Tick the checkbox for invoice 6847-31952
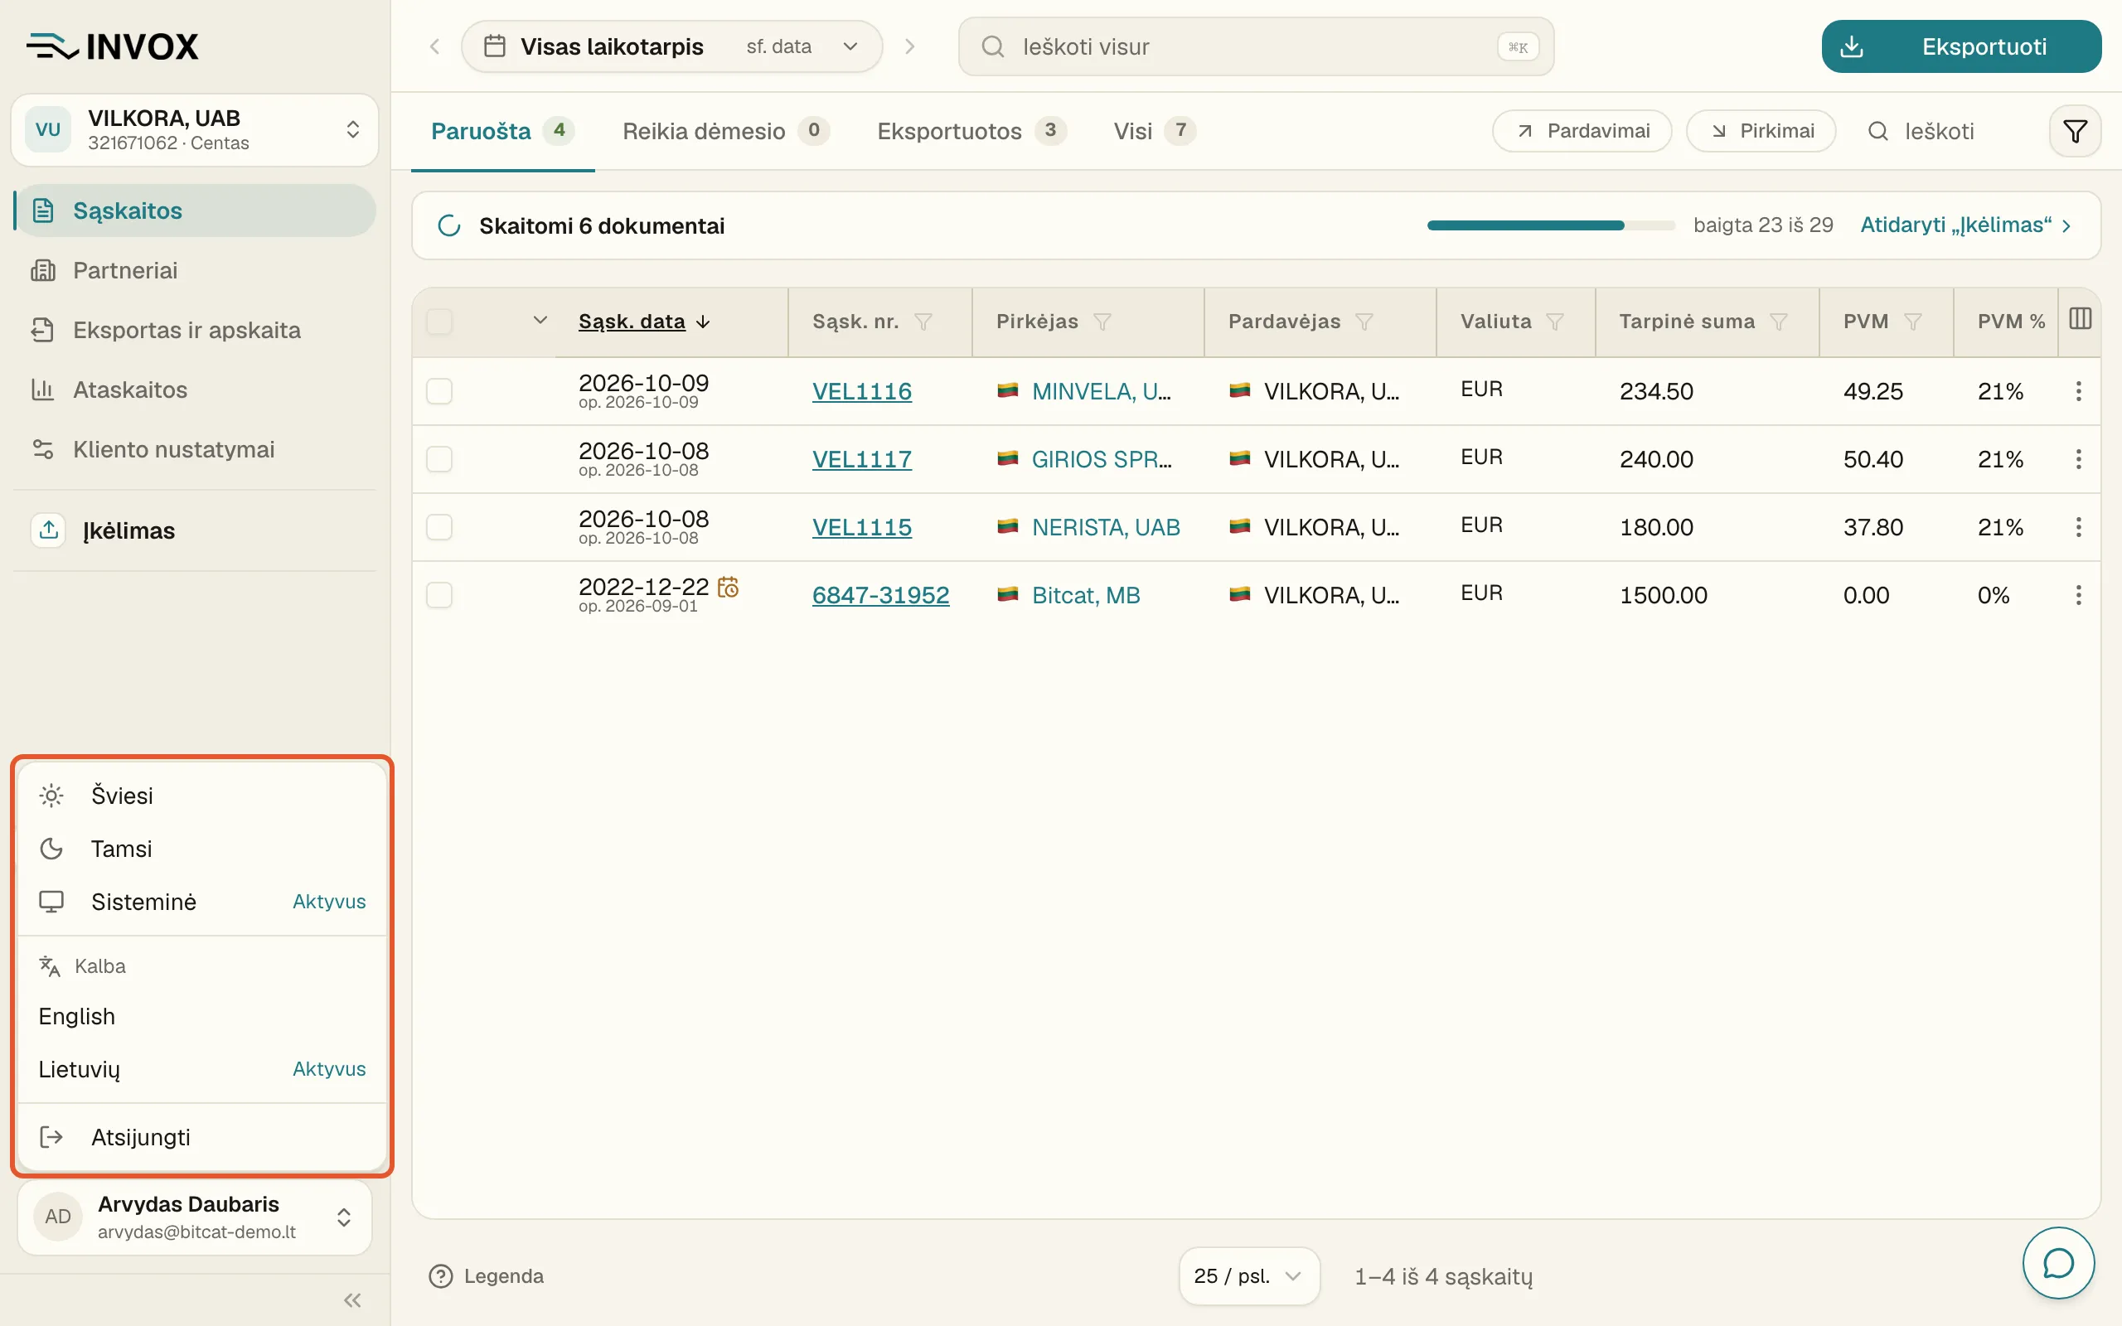2122x1326 pixels. [439, 596]
